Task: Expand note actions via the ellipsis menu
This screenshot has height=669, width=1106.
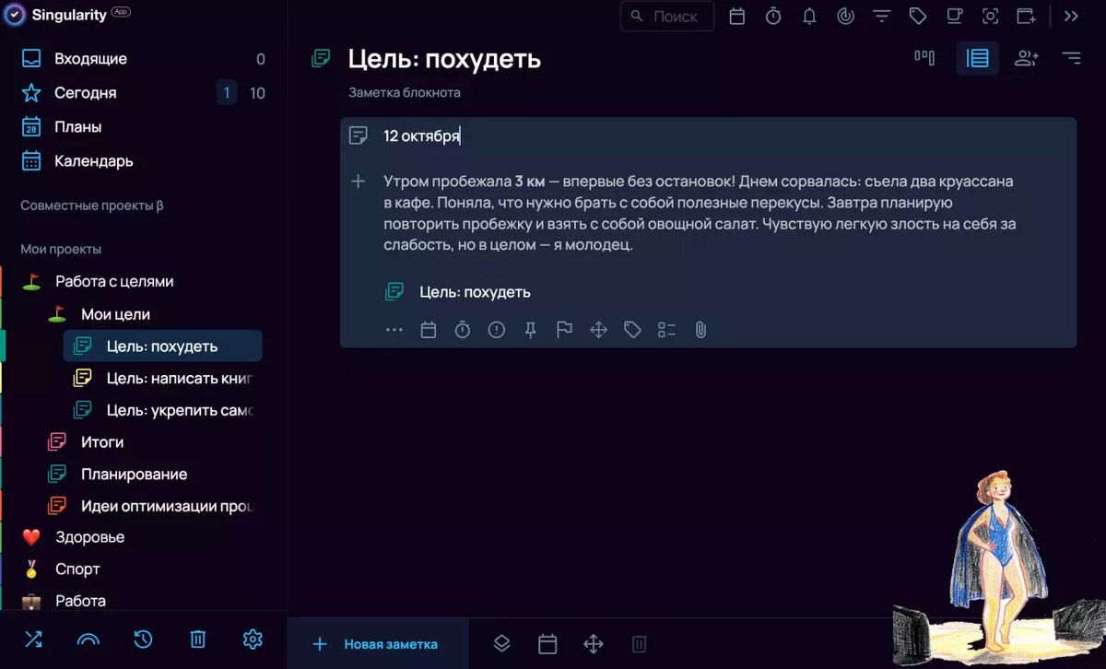Action: pyautogui.click(x=394, y=329)
